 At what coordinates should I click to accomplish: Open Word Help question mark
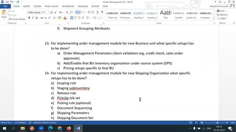pos(215,2)
